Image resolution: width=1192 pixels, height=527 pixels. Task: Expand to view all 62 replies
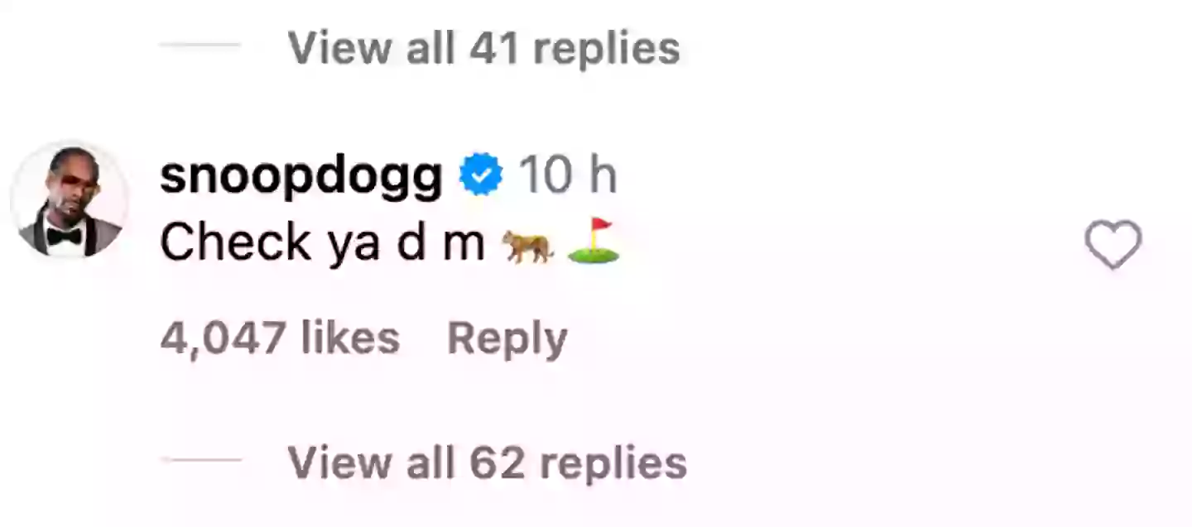[x=488, y=462]
